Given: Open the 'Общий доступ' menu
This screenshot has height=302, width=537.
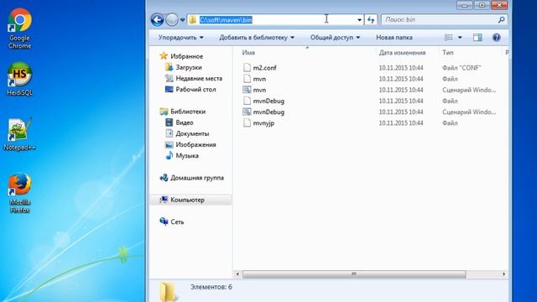Looking at the screenshot, I should pyautogui.click(x=335, y=37).
